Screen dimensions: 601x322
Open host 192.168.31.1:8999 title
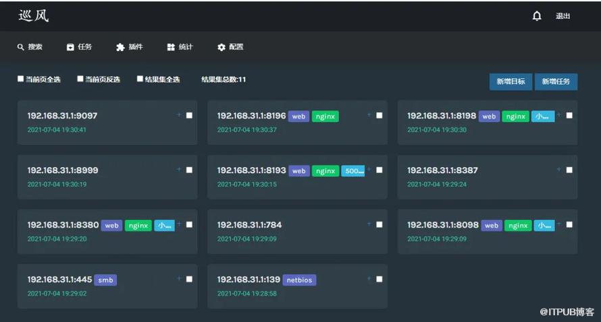click(x=63, y=170)
